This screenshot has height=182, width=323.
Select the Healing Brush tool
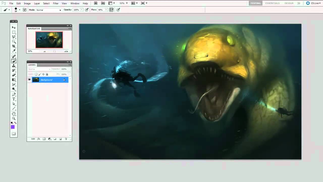(14, 56)
